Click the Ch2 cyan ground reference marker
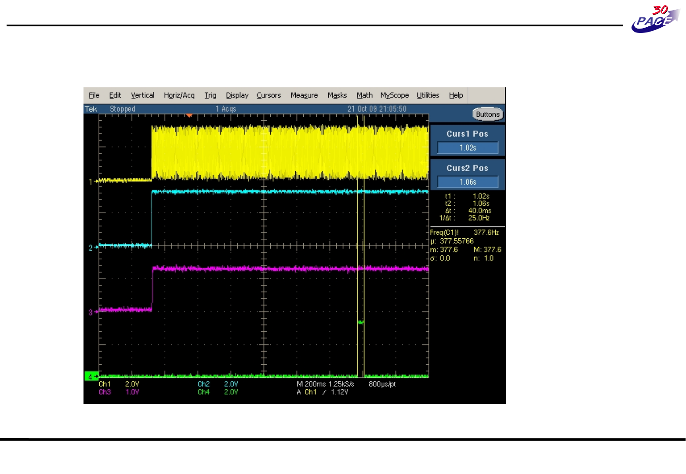 tap(91, 248)
